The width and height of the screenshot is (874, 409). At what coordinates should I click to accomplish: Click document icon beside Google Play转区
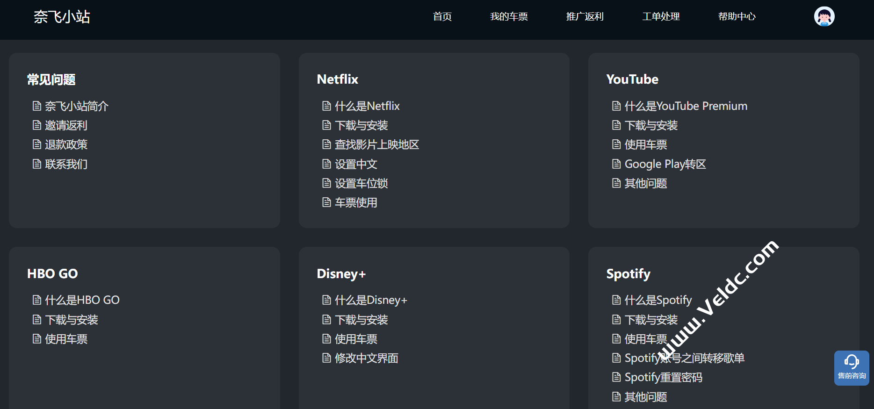(616, 164)
